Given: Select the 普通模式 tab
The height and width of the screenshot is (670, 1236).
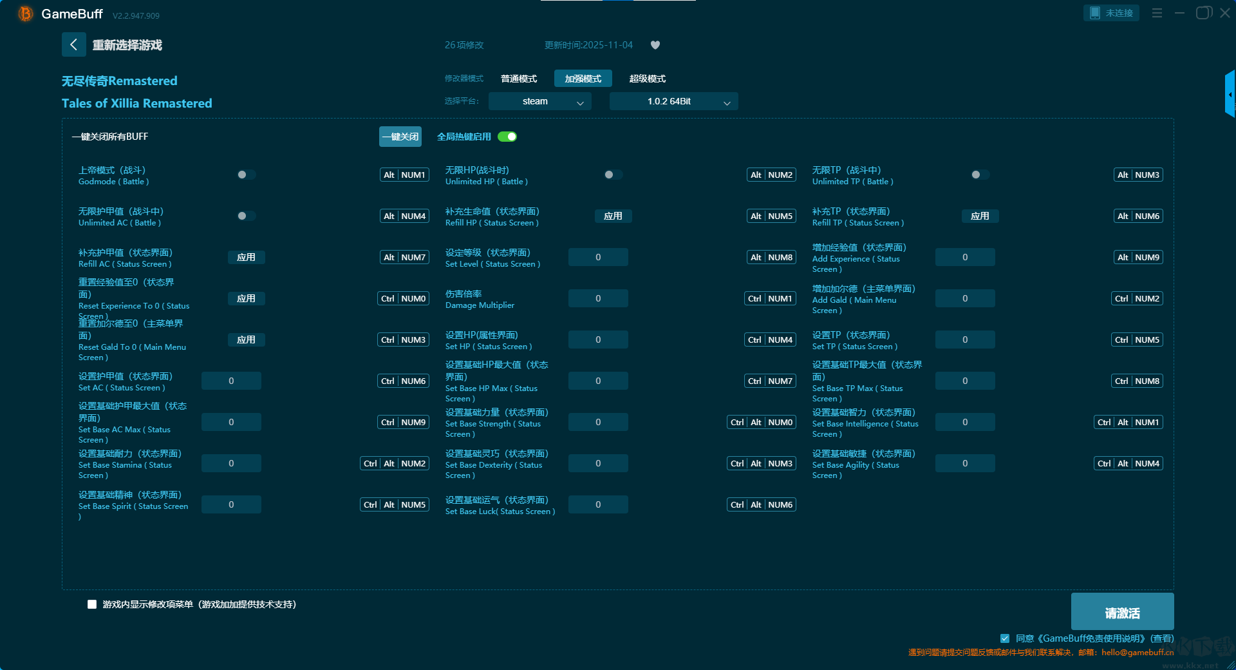Looking at the screenshot, I should (519, 79).
